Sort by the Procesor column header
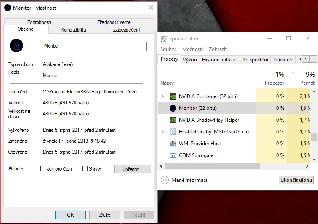Viewport: 318px width, 224px height. 272,79
